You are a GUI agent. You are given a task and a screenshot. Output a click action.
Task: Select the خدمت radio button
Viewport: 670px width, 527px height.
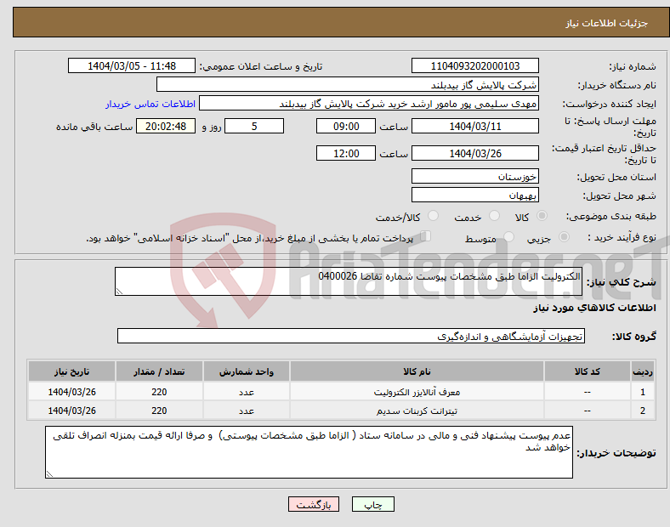[494, 216]
